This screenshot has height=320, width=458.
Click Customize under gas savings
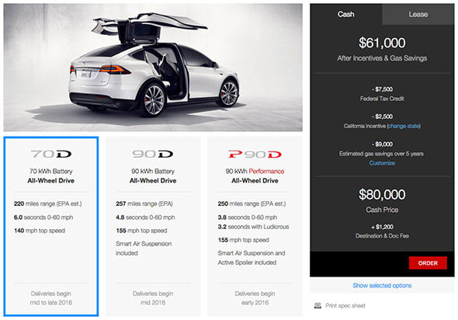382,163
